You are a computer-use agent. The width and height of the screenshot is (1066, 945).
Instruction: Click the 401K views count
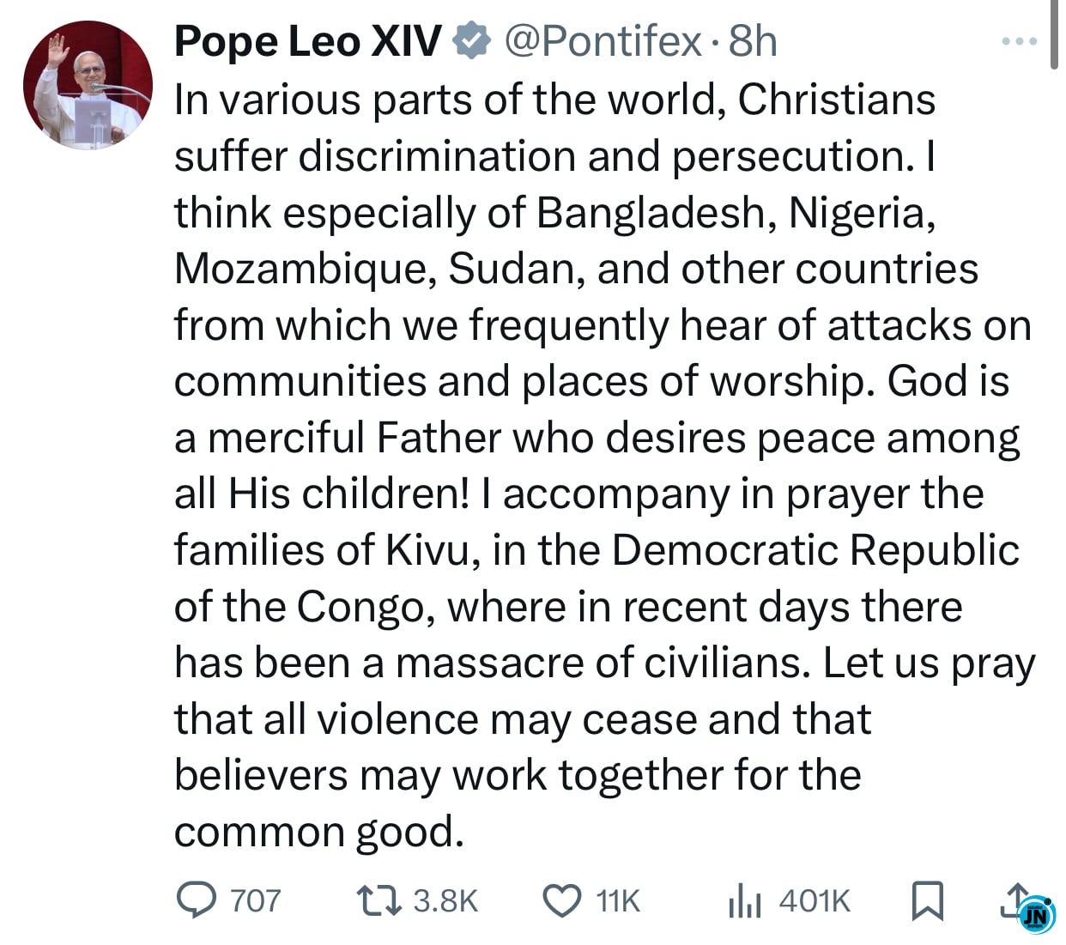(815, 900)
